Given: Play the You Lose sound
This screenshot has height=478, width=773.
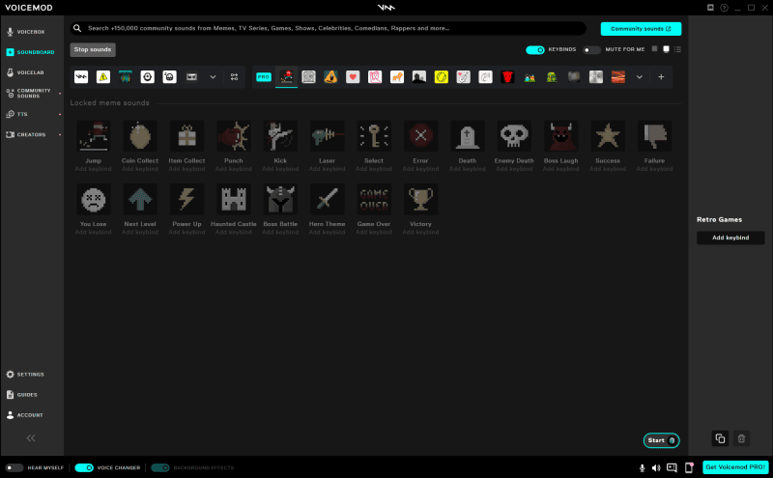Looking at the screenshot, I should (x=93, y=199).
